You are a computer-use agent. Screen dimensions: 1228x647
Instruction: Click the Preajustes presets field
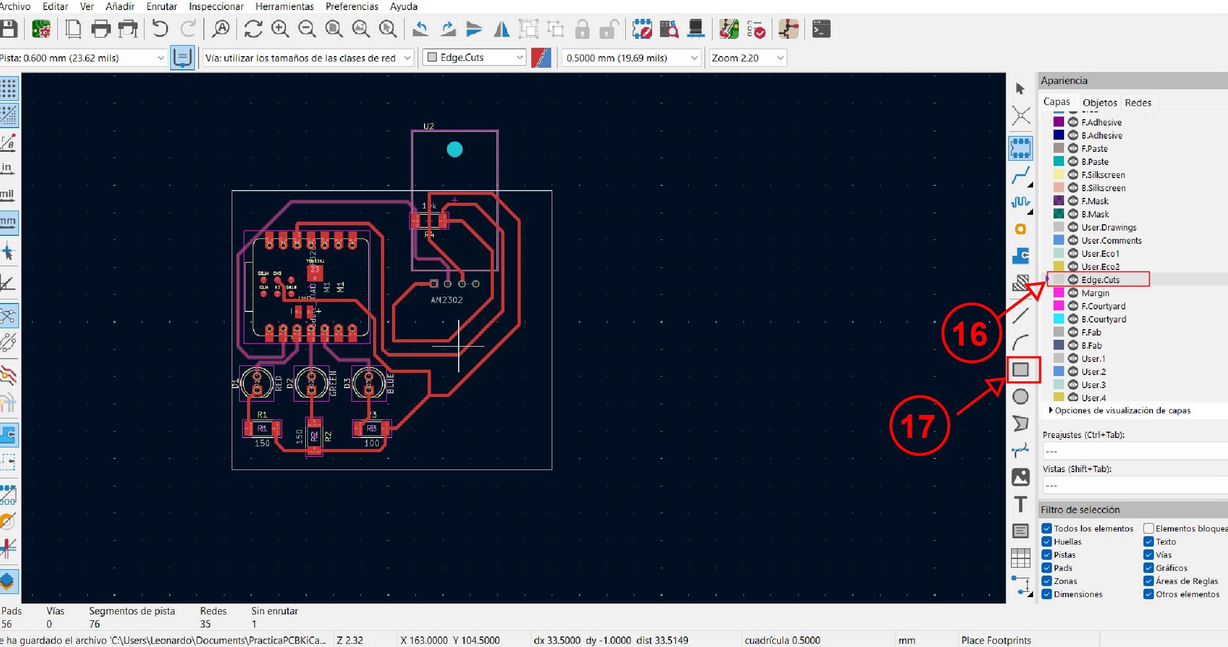(1135, 451)
